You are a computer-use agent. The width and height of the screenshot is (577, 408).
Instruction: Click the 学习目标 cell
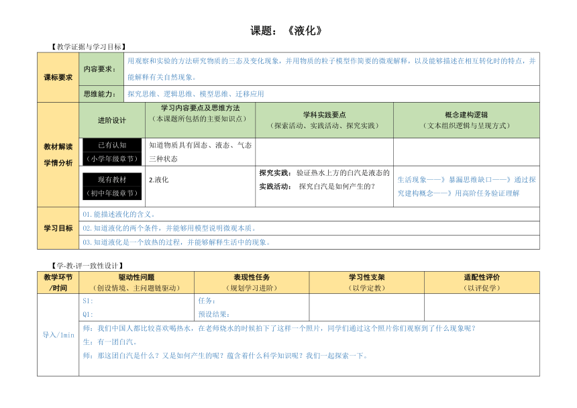(58, 228)
